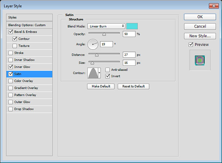The width and height of the screenshot is (222, 163).
Task: Enable the Drop Shadow effect checkbox
Action: [10, 109]
